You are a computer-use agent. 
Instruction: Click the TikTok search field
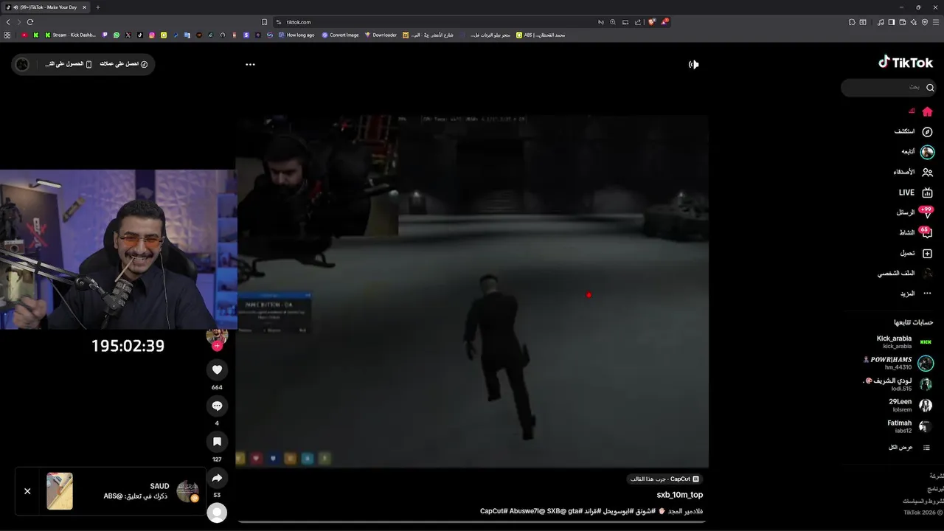tap(887, 87)
